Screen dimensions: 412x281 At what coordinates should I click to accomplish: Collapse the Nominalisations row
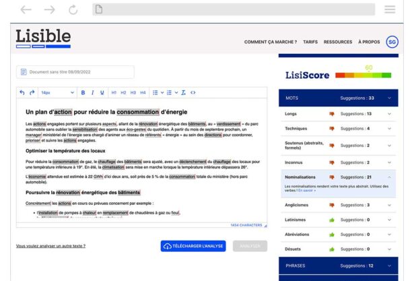(339, 177)
